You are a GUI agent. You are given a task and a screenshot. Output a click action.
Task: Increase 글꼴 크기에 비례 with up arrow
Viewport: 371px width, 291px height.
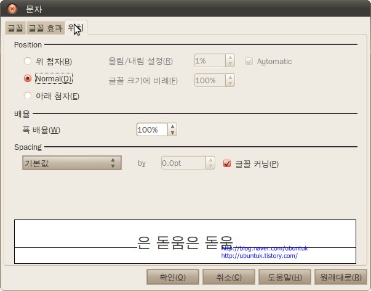(x=230, y=77)
